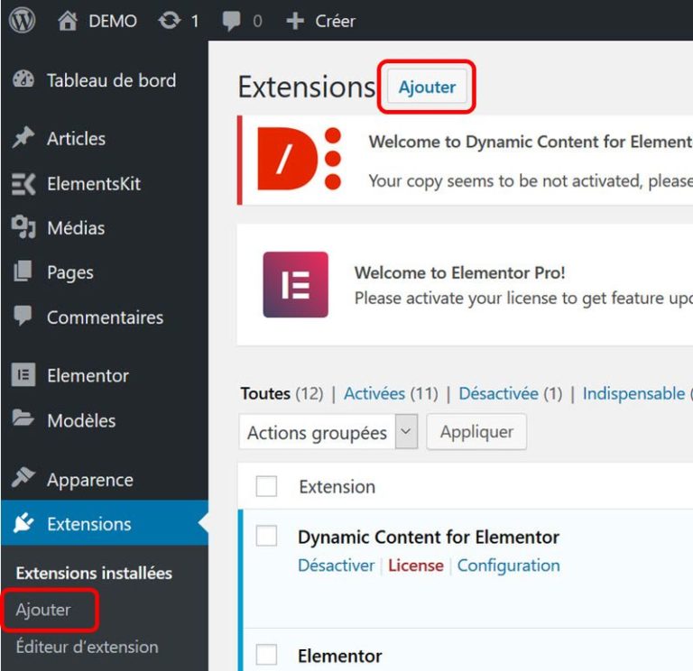Toggle the select-all Extension checkbox

click(x=266, y=486)
